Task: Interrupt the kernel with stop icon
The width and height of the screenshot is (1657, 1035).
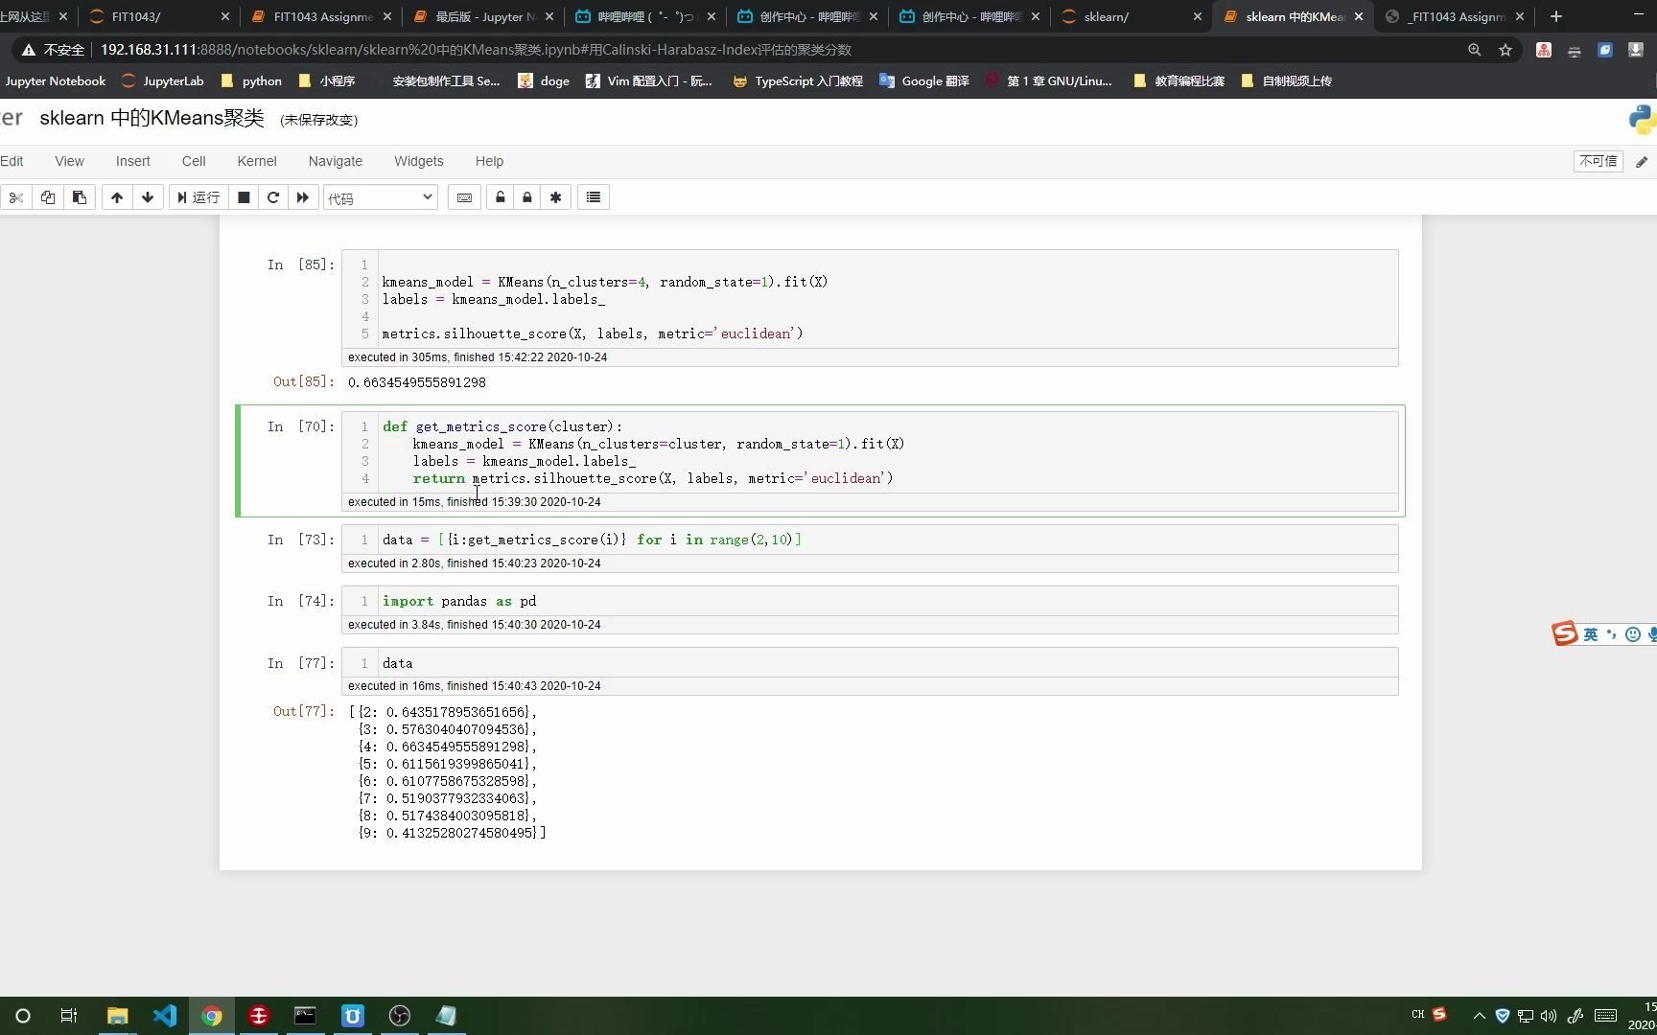Action: 244,197
